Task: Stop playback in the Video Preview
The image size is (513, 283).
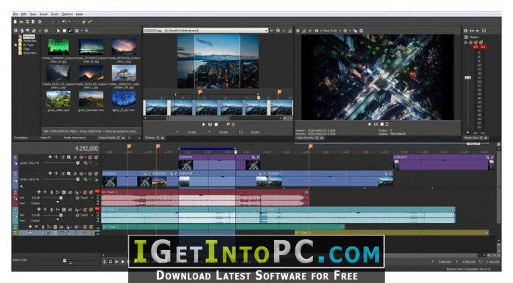Action: pyautogui.click(x=382, y=124)
